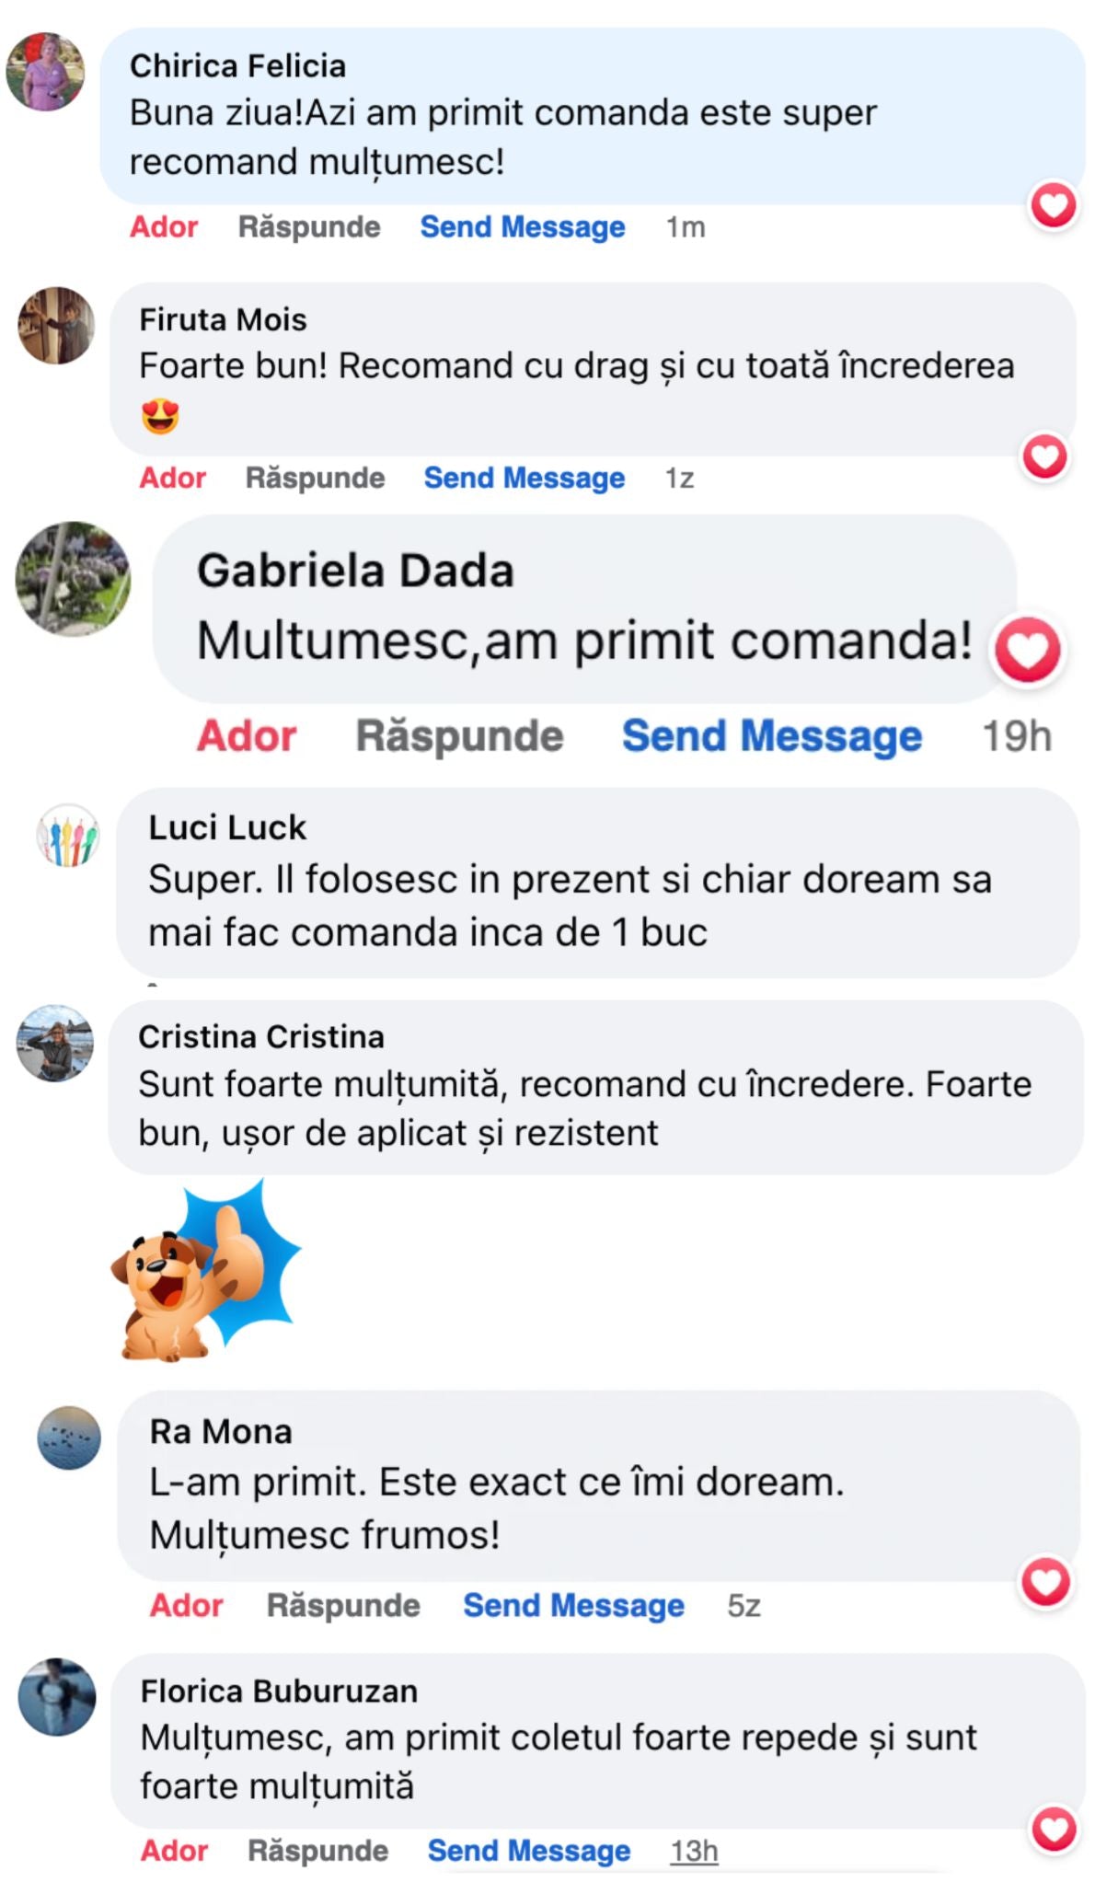This screenshot has height=1882, width=1095.
Task: Toggle Ador under Chirica Felicia's comment
Action: (x=164, y=227)
